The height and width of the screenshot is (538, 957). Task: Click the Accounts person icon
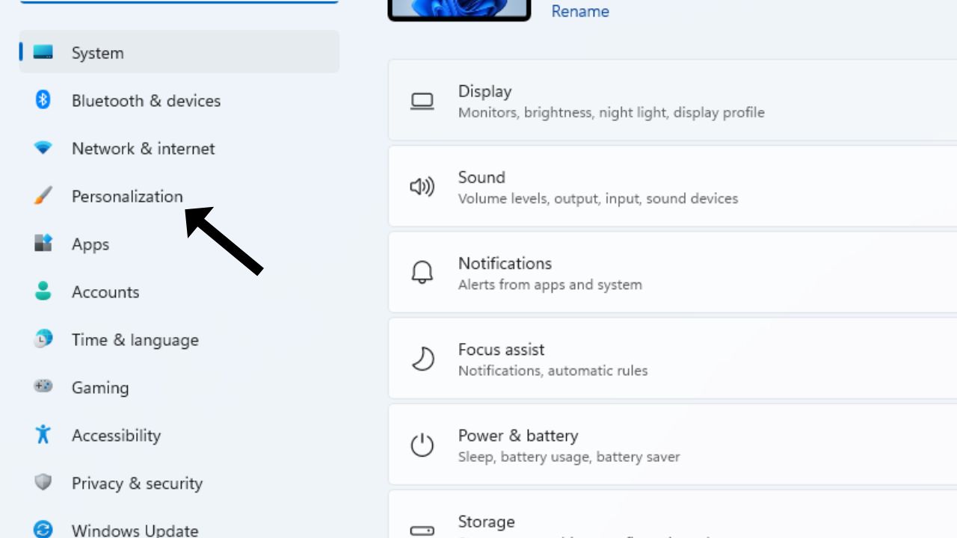pos(43,291)
